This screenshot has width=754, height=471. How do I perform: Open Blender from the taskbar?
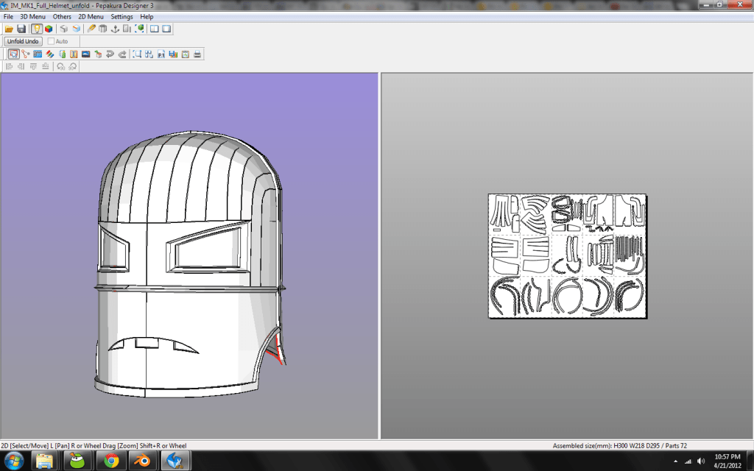point(143,461)
